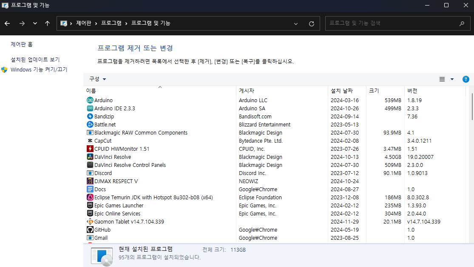474x267 pixels.
Task: Click the Eclipse Temurin JDK icon
Action: coord(90,197)
